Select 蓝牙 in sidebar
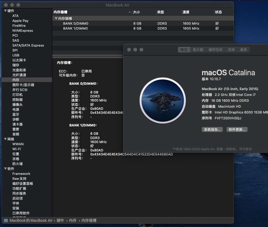This screenshot has width=268, height=227. 16,114
